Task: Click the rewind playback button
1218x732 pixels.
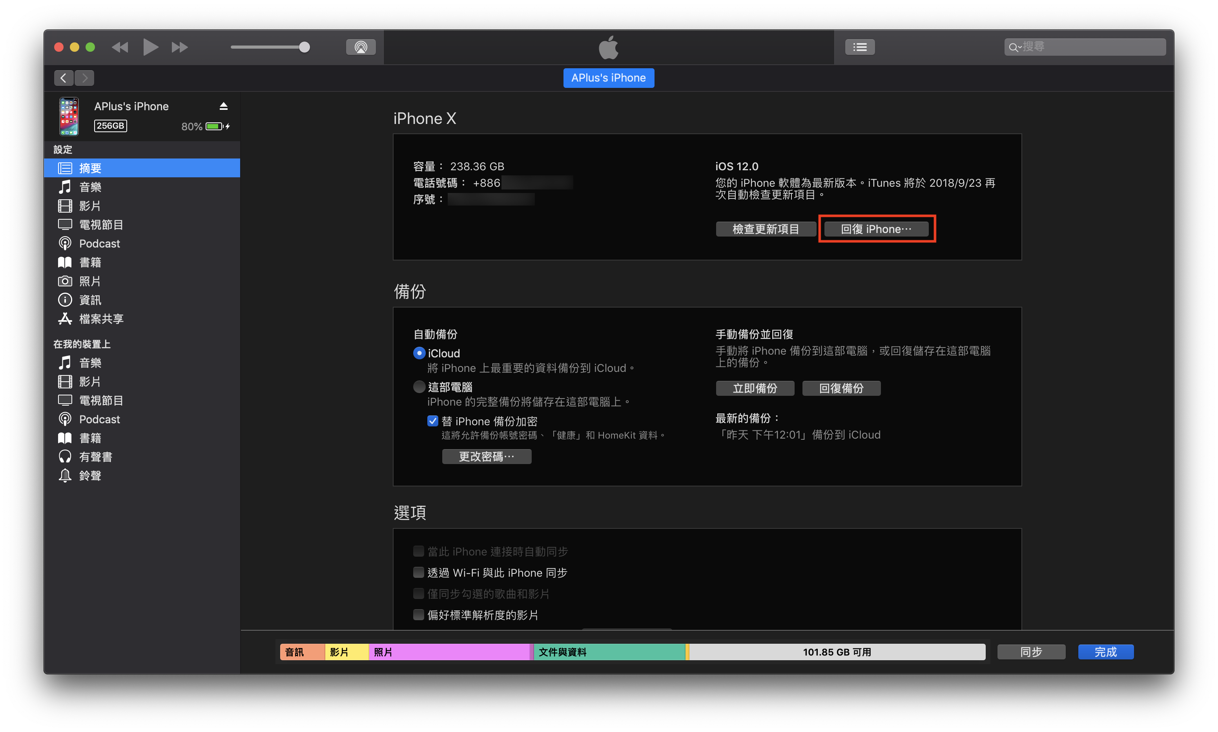Action: coord(120,47)
